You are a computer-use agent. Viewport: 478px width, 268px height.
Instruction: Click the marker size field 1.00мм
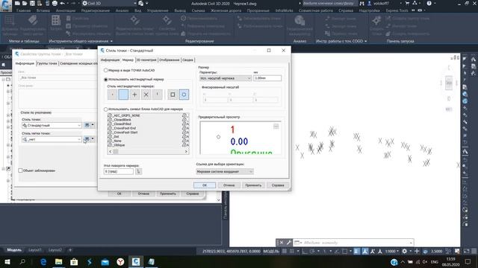point(267,78)
